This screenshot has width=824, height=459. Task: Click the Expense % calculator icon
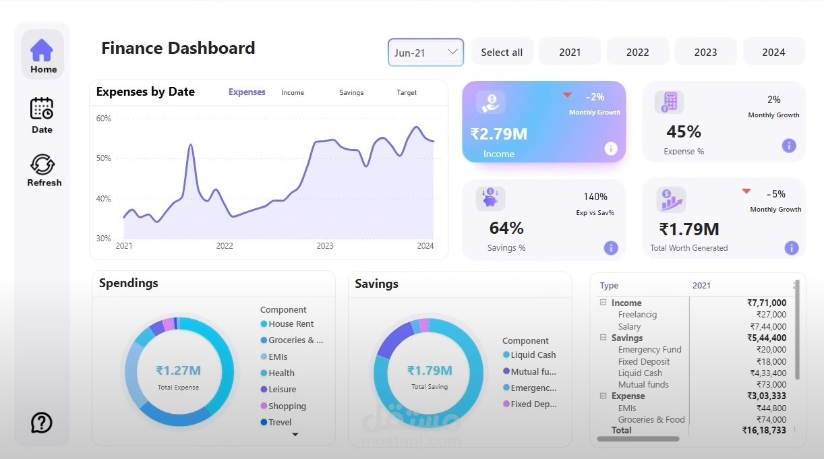(x=669, y=102)
